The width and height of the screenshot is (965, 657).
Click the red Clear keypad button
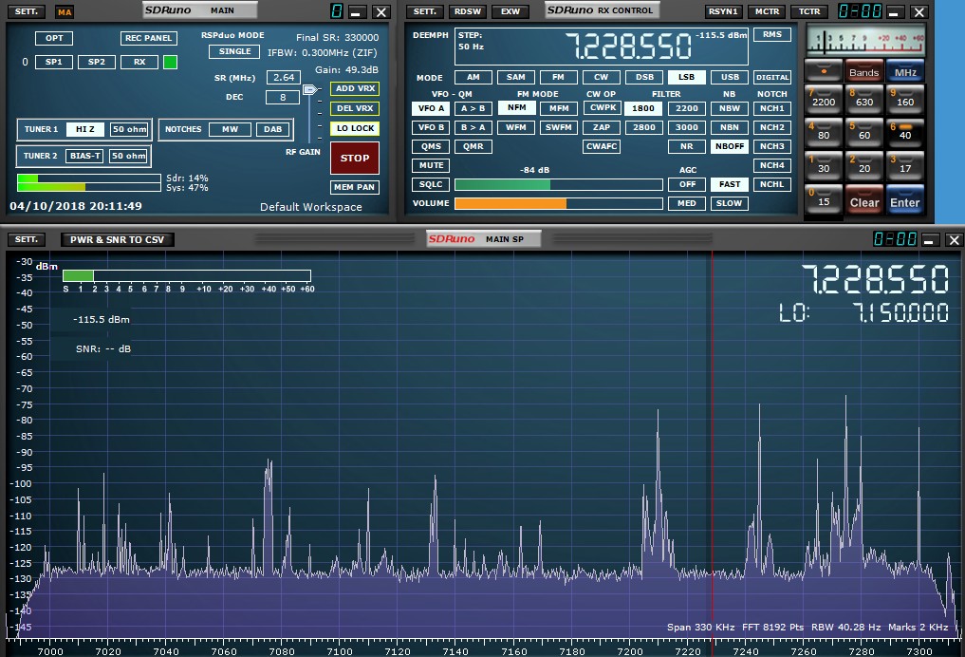point(864,200)
